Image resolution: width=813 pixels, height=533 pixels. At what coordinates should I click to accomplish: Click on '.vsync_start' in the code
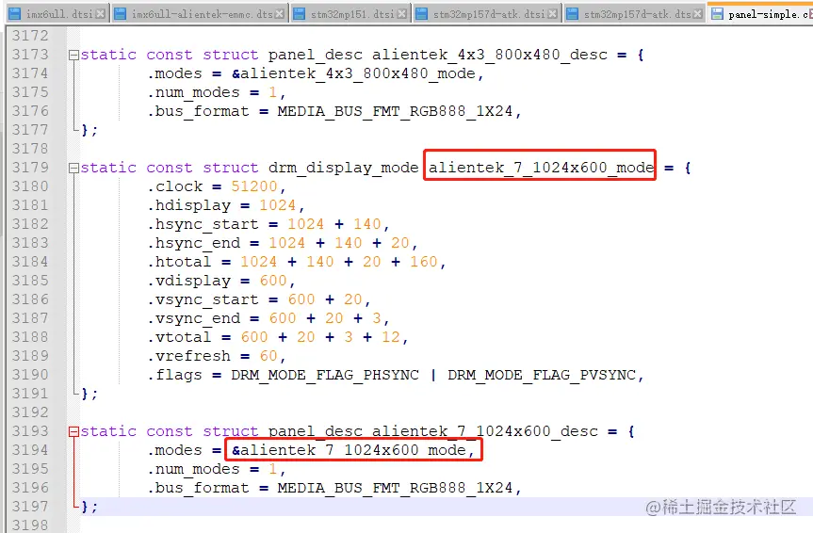click(x=203, y=299)
